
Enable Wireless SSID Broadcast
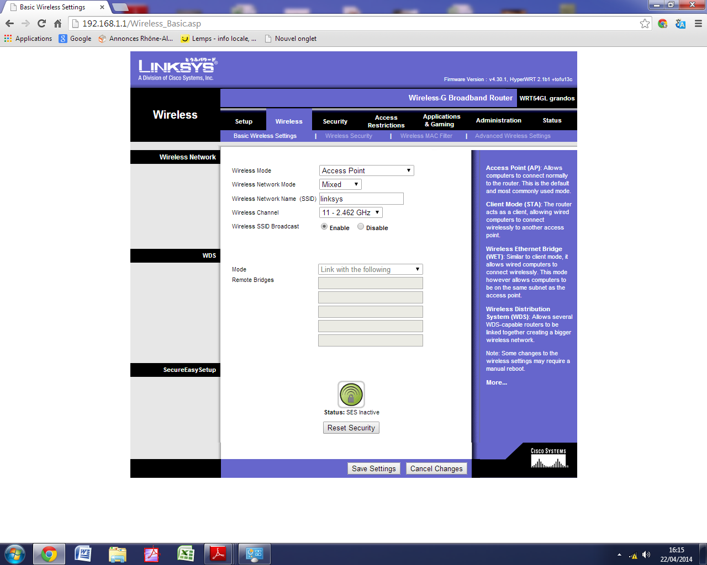pyautogui.click(x=324, y=227)
